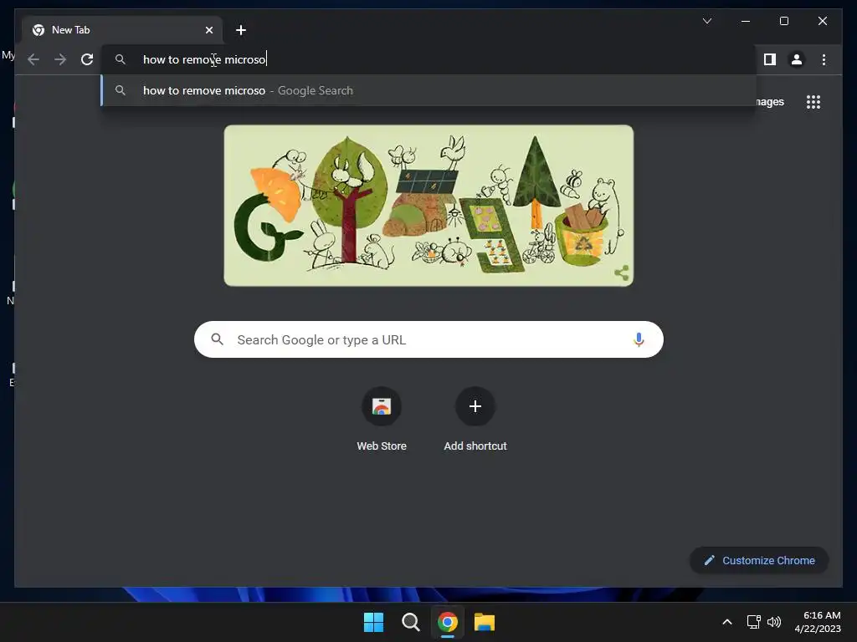The width and height of the screenshot is (857, 642).
Task: Open Chrome's three-dot menu
Action: pyautogui.click(x=824, y=59)
